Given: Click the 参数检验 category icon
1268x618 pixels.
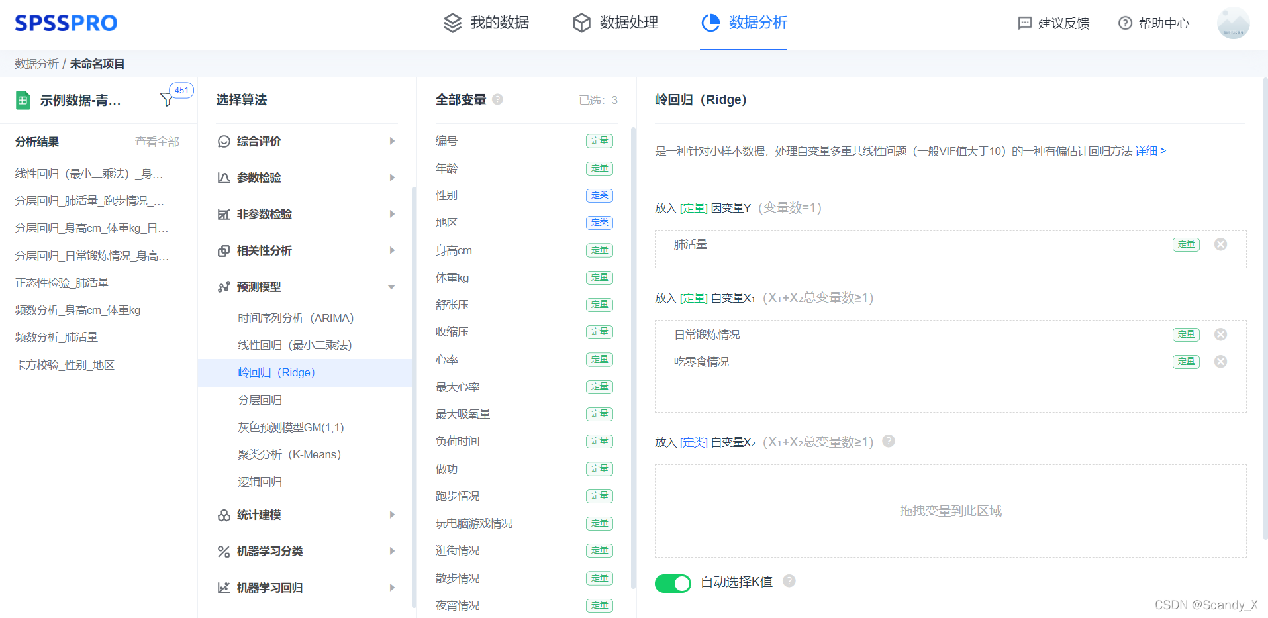Looking at the screenshot, I should coord(224,178).
